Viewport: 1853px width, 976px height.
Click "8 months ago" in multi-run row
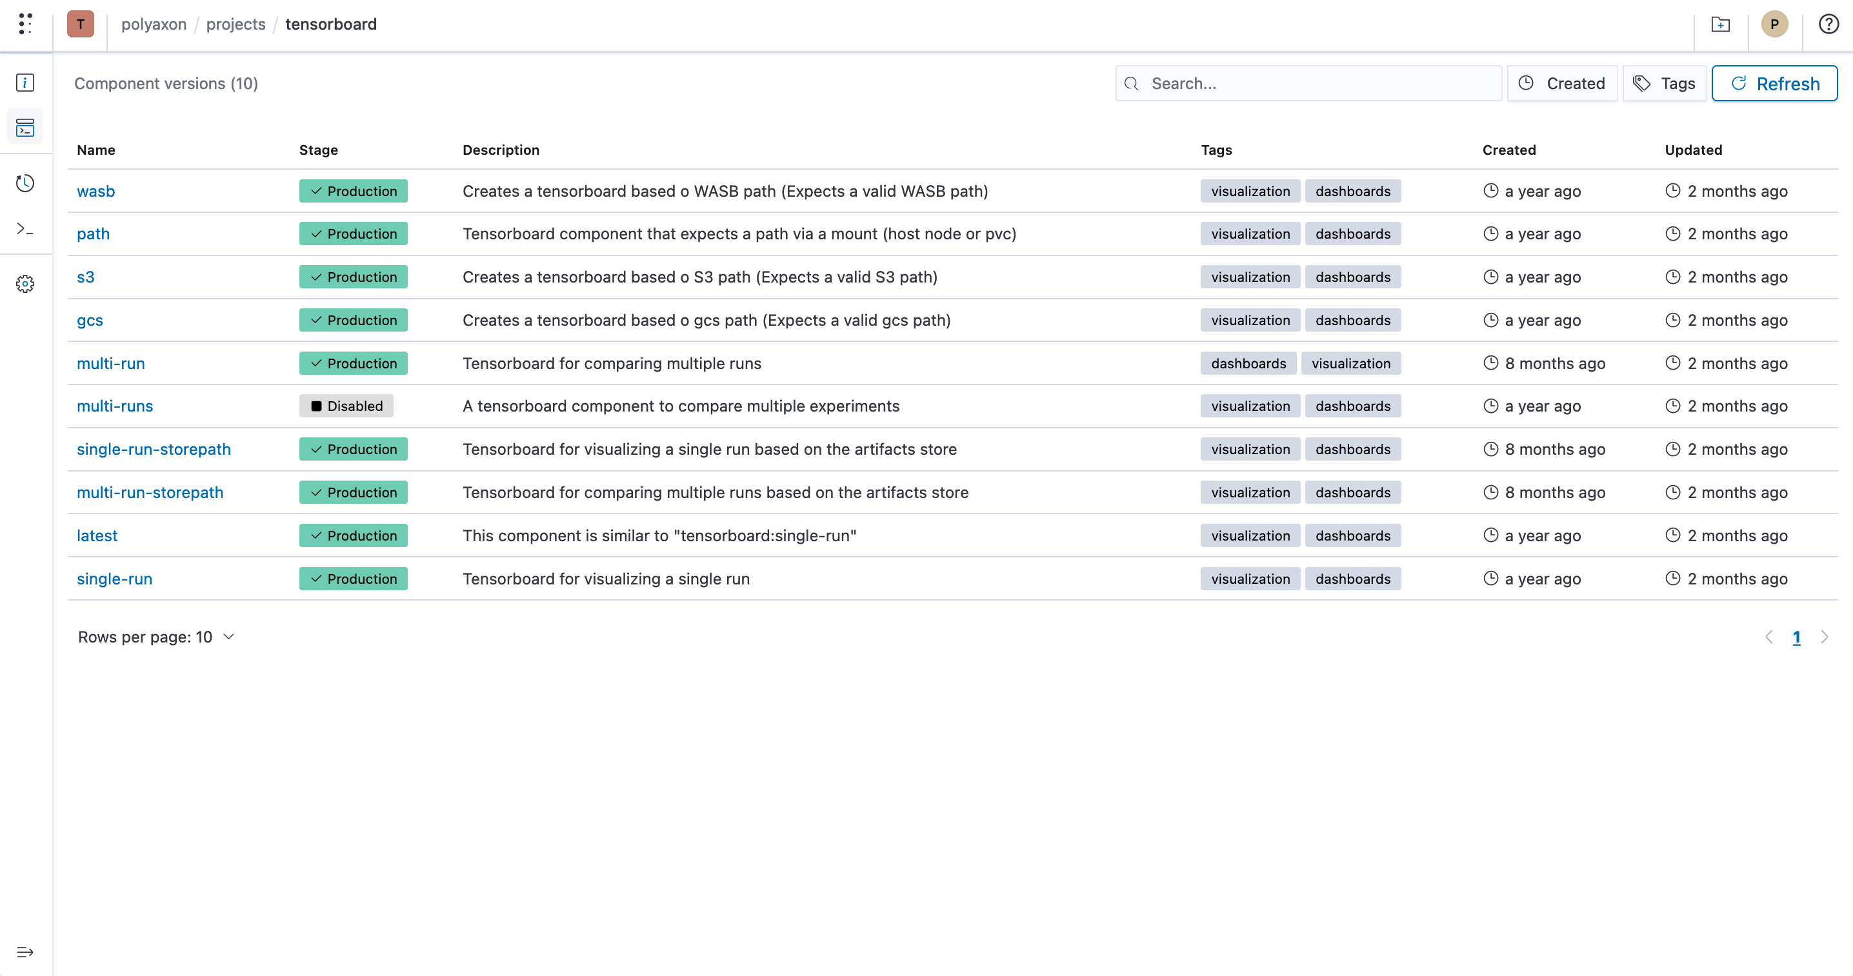(x=1555, y=363)
